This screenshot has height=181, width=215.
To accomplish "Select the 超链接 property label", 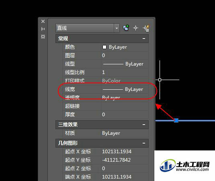I will click(72, 106).
